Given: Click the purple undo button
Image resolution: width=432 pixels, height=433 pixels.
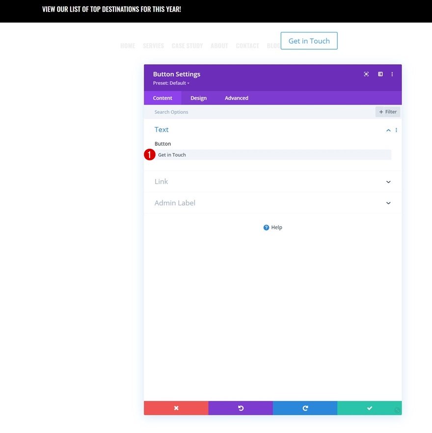Looking at the screenshot, I should pos(241,408).
